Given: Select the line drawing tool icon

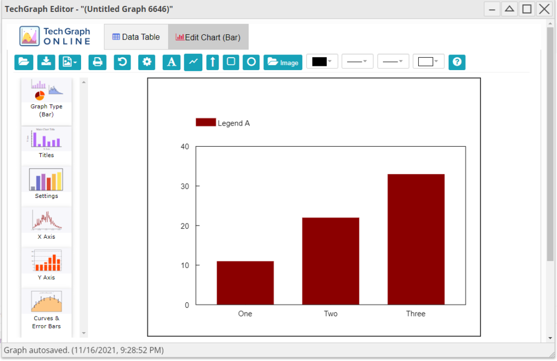Looking at the screenshot, I should (193, 62).
